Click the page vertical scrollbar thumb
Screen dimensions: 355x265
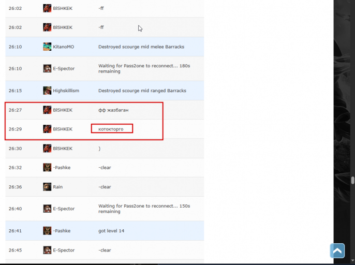(353, 181)
